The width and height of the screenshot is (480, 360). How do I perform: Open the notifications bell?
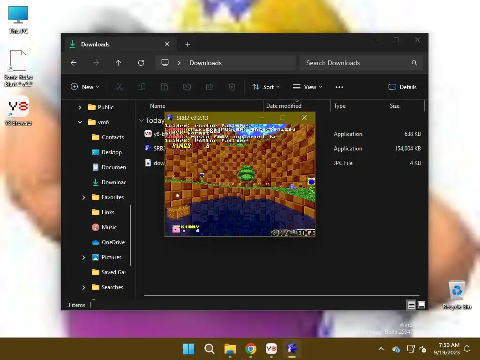point(467,349)
